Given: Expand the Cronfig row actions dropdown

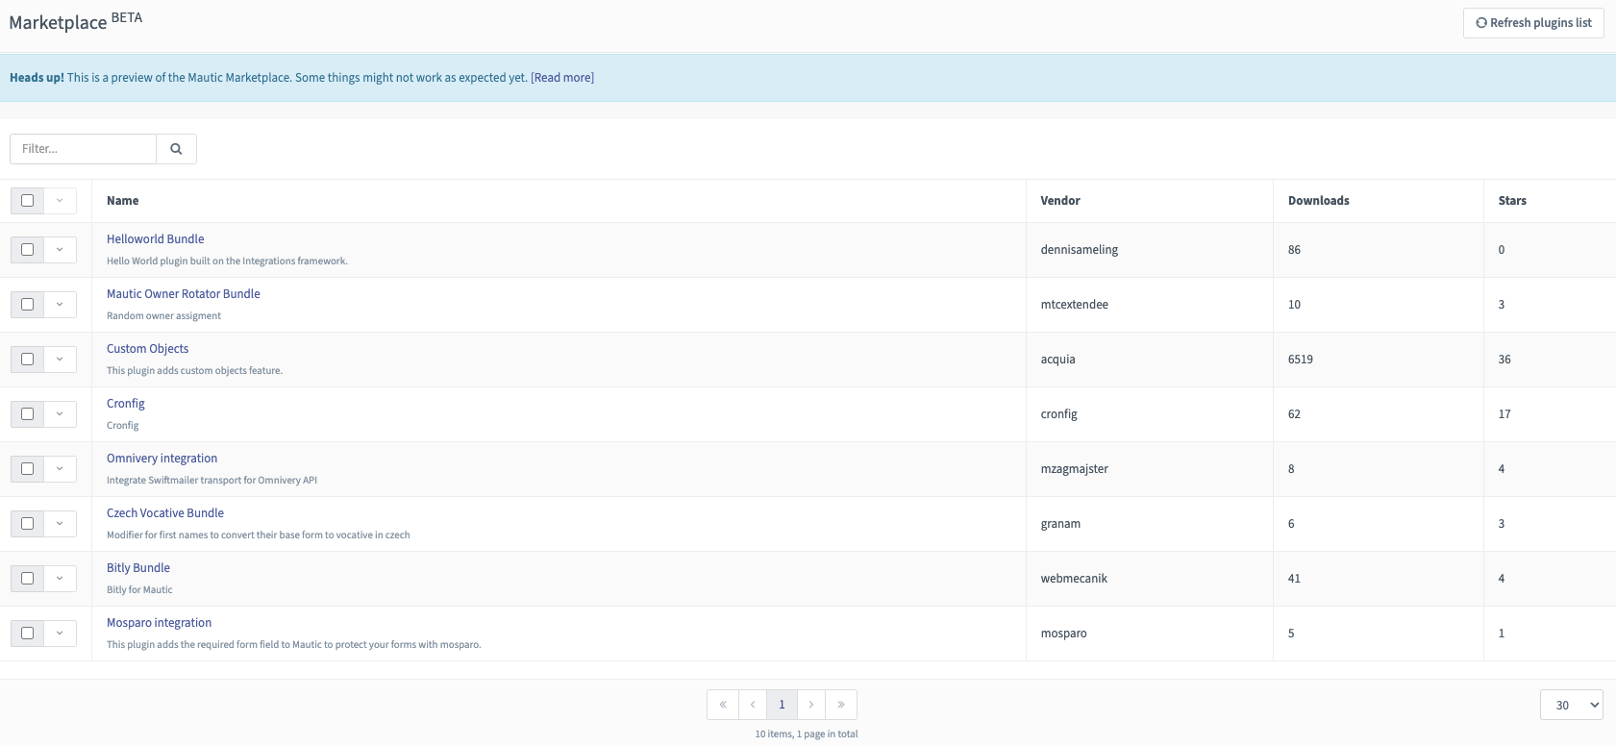Looking at the screenshot, I should click(60, 414).
